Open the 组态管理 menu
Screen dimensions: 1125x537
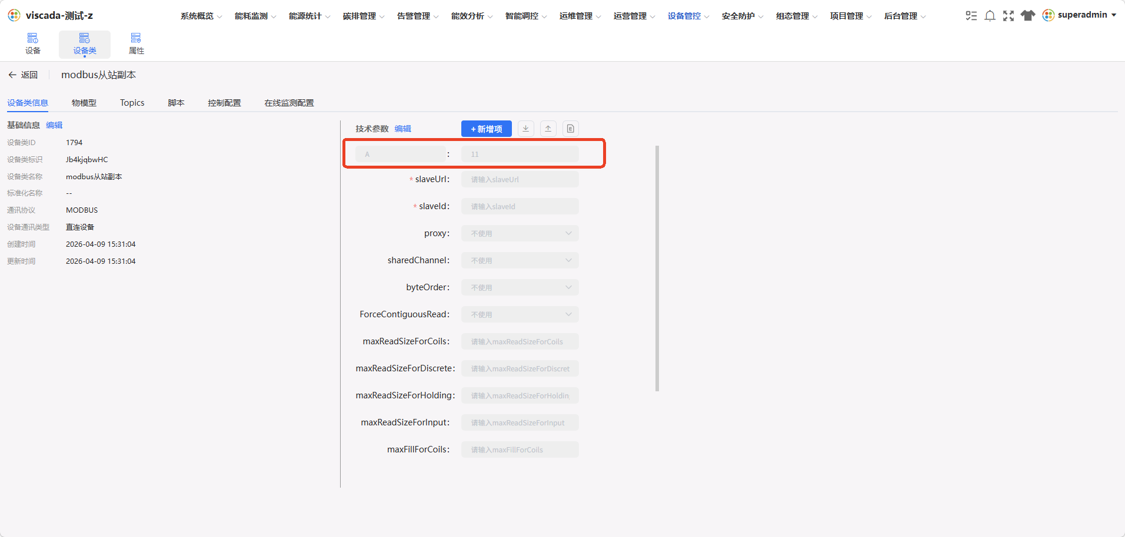coord(797,16)
